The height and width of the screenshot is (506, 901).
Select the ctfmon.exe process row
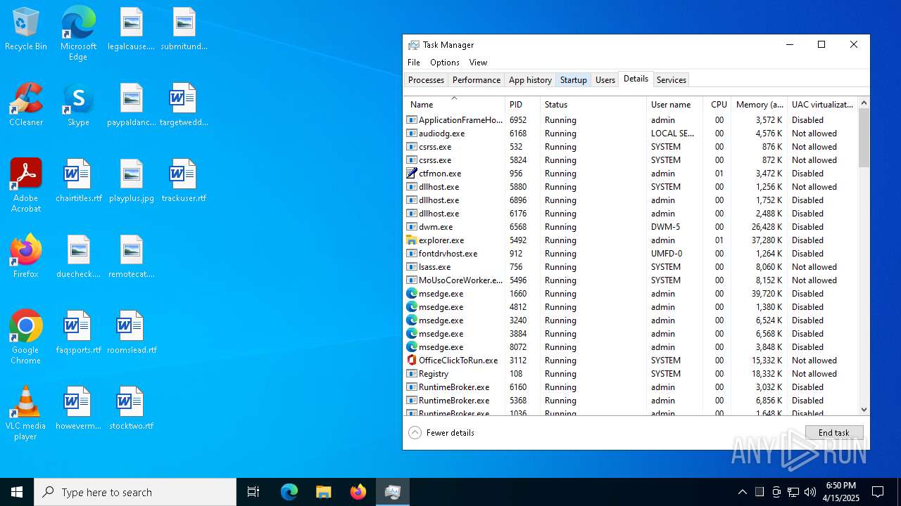coord(631,174)
